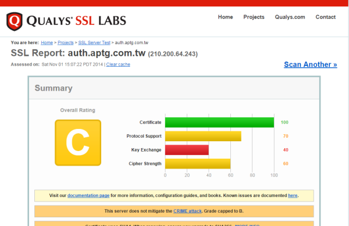This screenshot has height=226, width=349.
Task: Click the Protocol Support chart label
Action: [x=144, y=136]
